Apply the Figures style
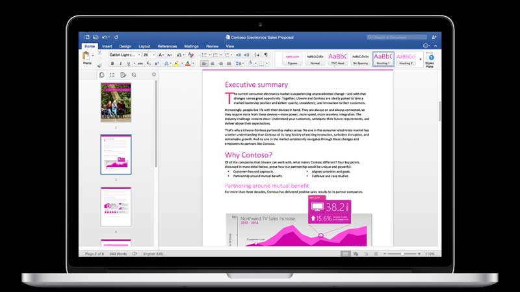Screen dimensions: 520x292 [292, 59]
